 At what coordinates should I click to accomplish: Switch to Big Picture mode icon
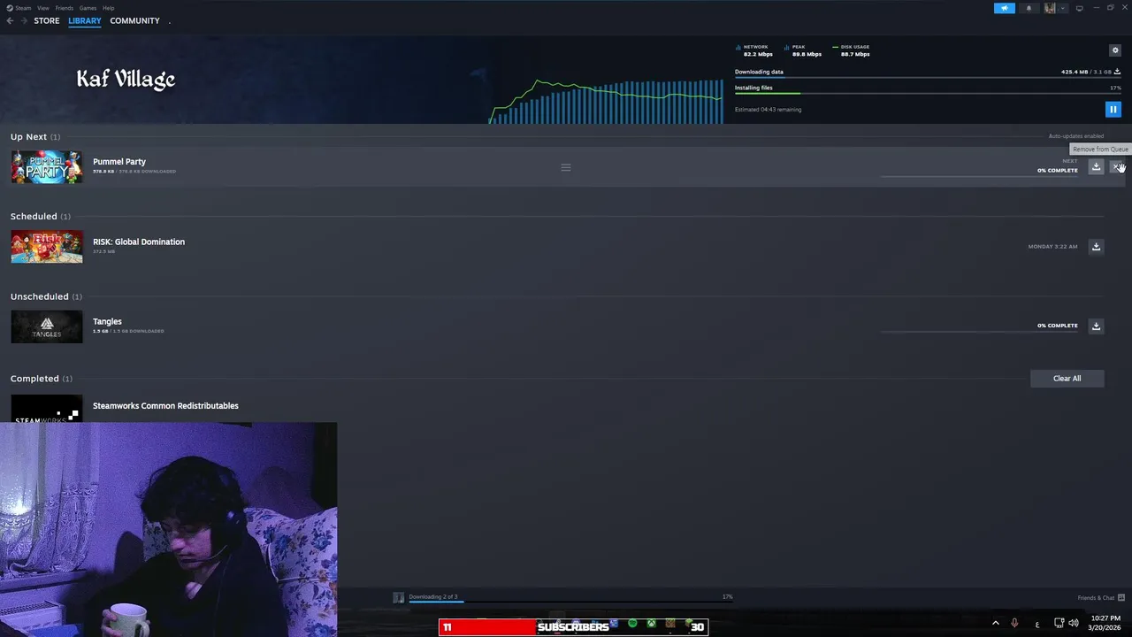point(1079,8)
